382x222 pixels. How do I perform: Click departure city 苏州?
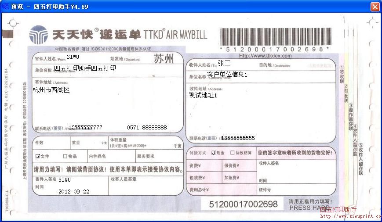164,59
